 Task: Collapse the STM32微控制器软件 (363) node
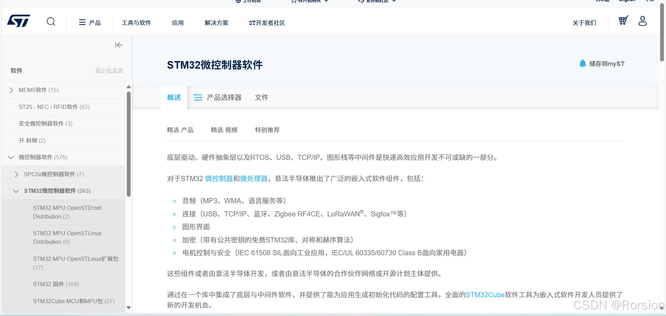pyautogui.click(x=16, y=191)
